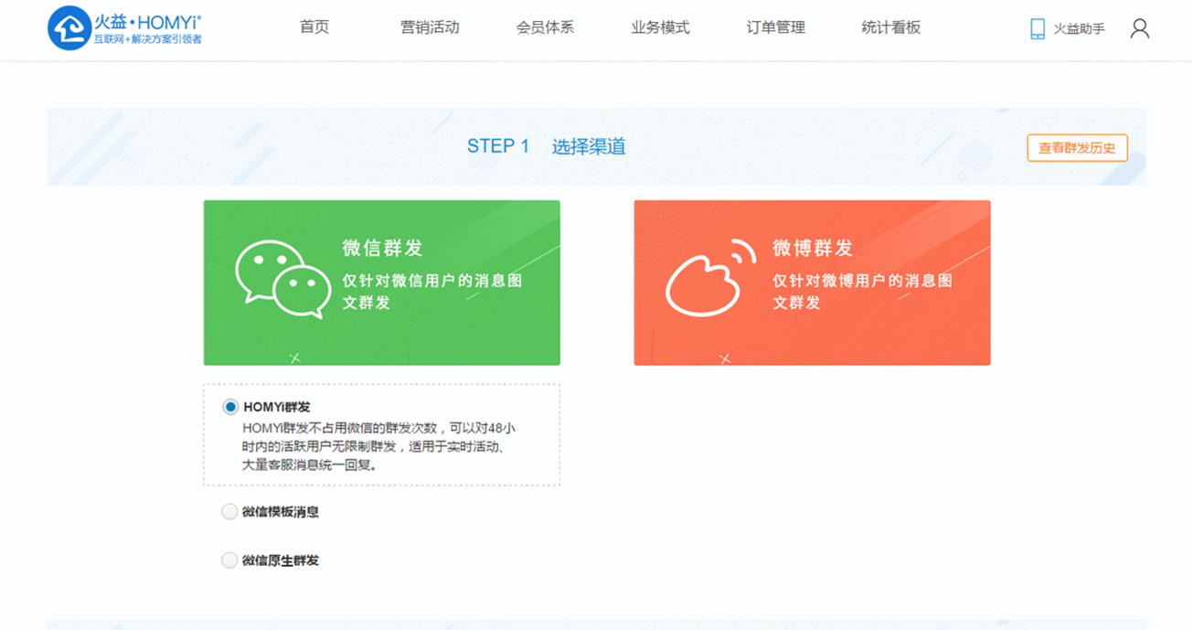The height and width of the screenshot is (630, 1193).
Task: Open the 统计看板 menu
Action: [x=890, y=27]
